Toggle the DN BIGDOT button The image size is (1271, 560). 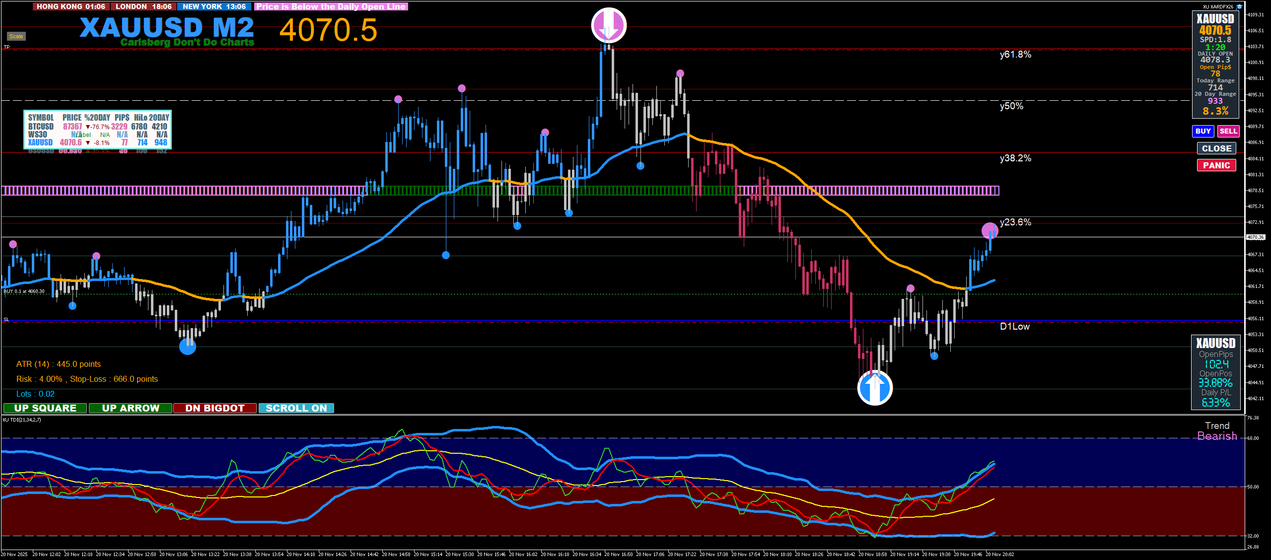tap(215, 408)
